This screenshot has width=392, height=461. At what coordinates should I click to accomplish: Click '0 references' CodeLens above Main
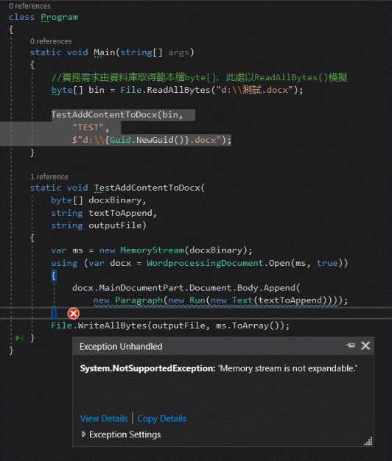(51, 41)
